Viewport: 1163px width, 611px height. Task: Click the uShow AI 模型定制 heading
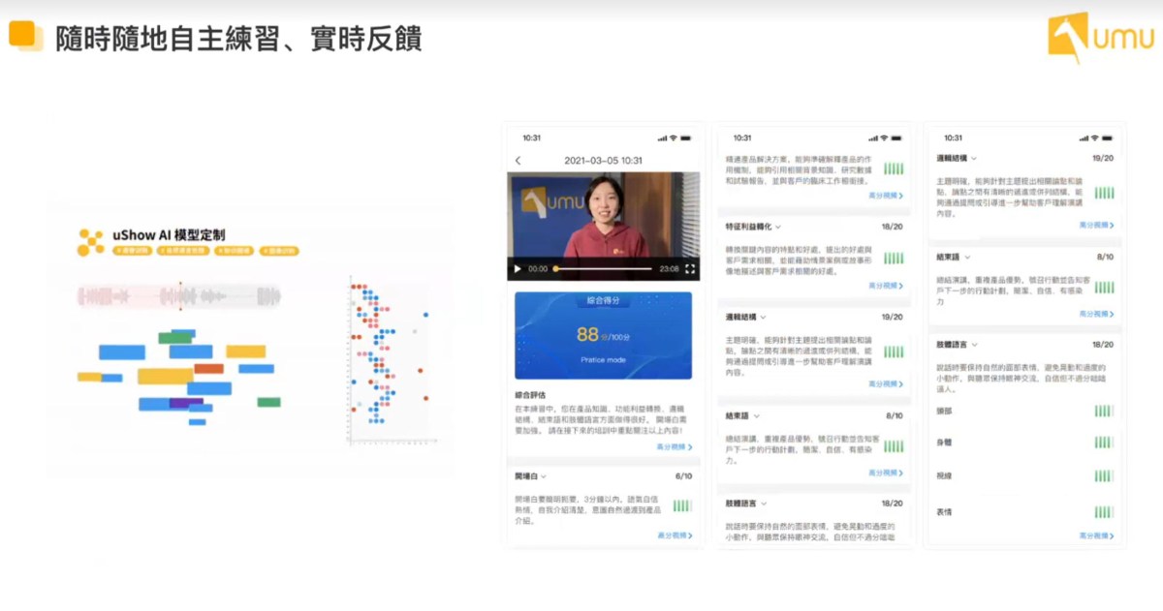tap(169, 234)
